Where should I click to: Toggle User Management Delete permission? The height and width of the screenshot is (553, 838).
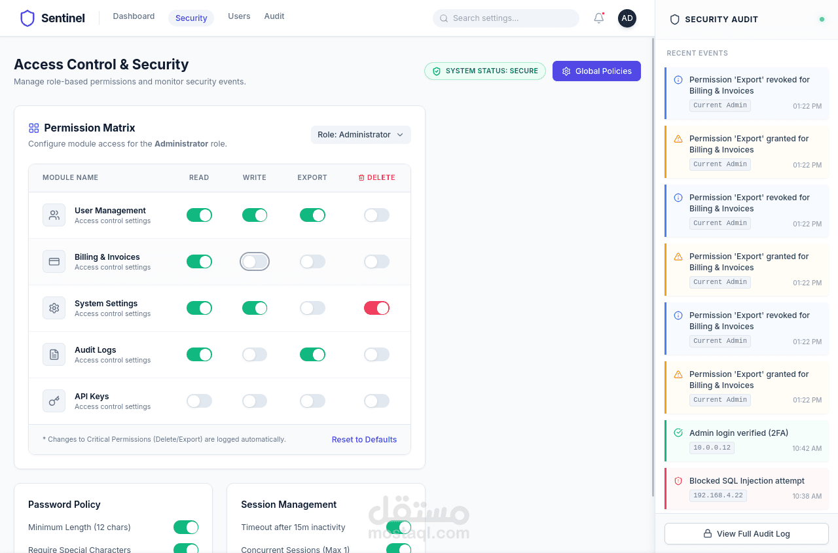click(x=376, y=215)
